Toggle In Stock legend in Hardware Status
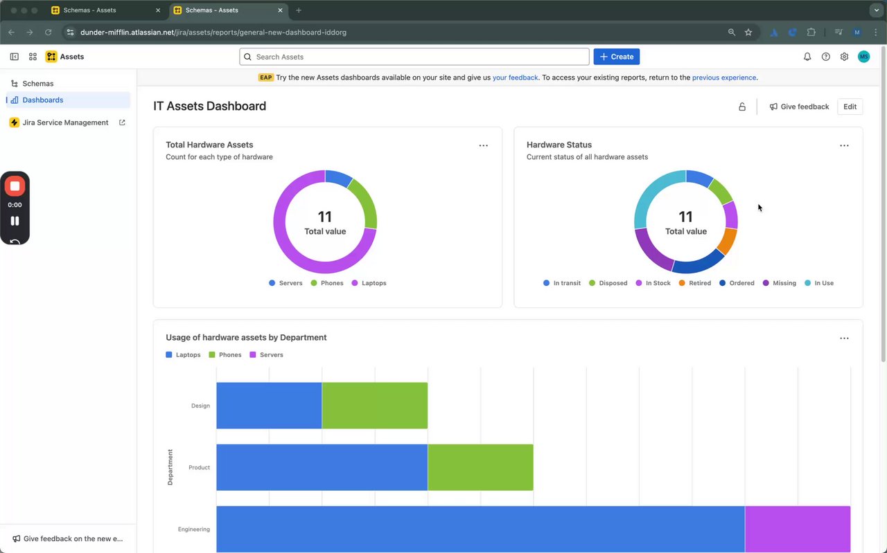The width and height of the screenshot is (887, 553). tap(653, 283)
